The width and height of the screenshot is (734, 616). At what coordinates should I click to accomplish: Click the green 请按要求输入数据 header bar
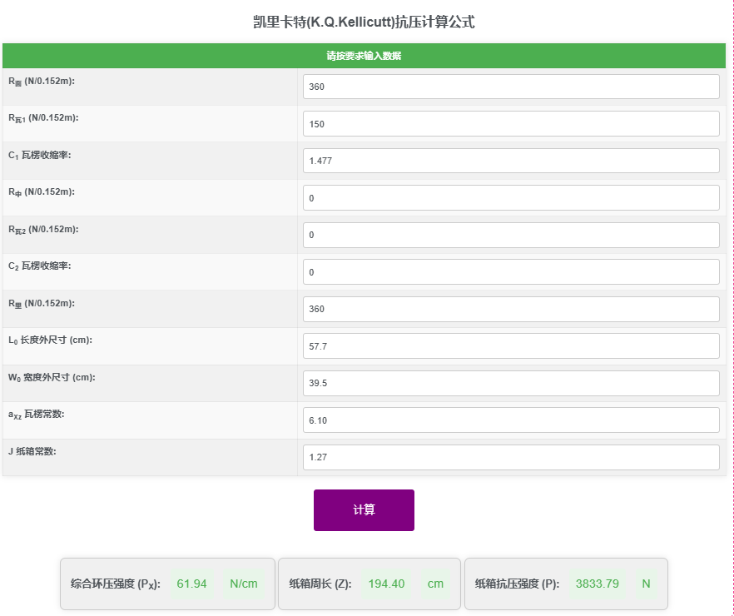pos(364,54)
